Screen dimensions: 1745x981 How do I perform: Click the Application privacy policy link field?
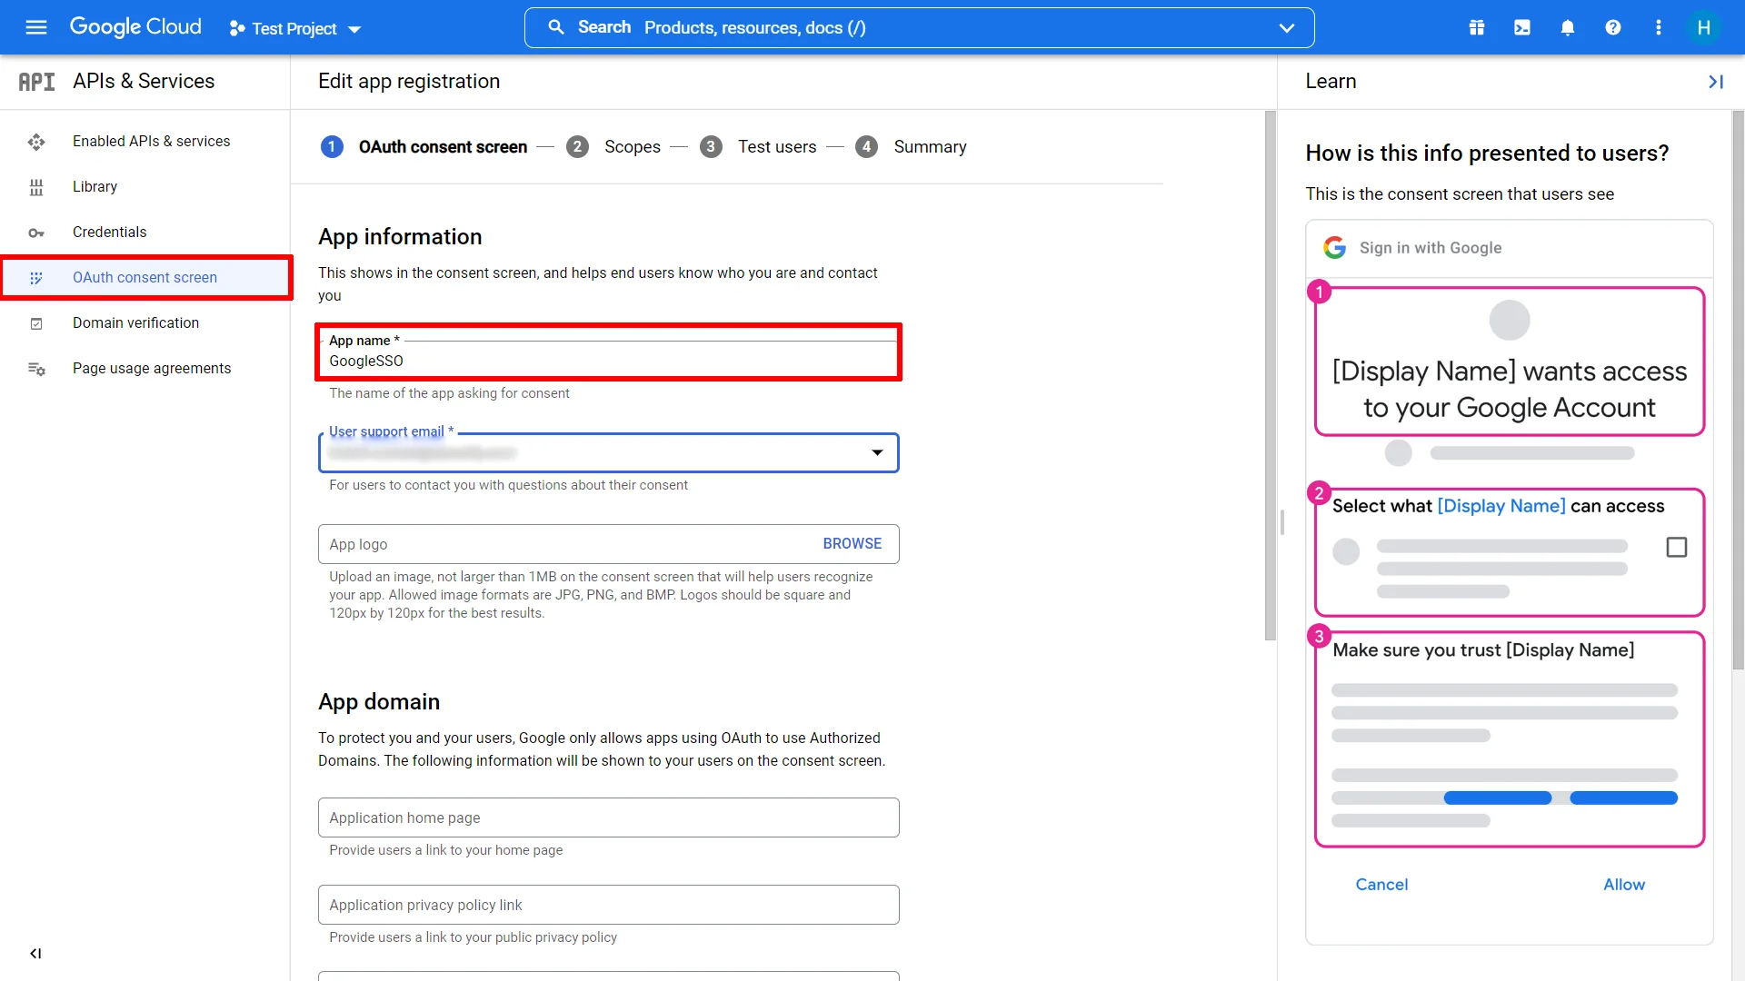coord(609,905)
